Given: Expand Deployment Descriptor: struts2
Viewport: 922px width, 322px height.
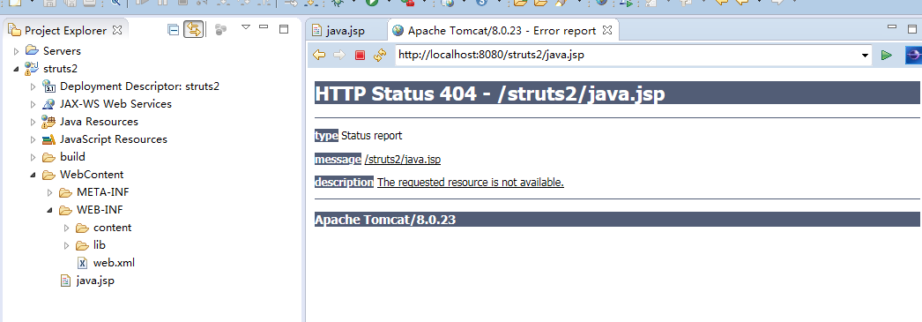Looking at the screenshot, I should click(x=33, y=86).
